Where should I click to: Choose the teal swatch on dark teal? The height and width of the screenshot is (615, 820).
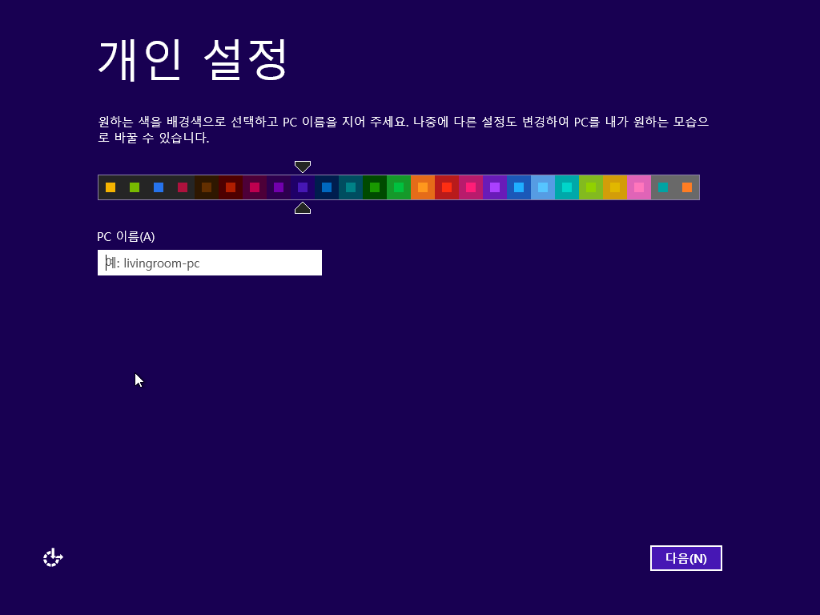(351, 187)
